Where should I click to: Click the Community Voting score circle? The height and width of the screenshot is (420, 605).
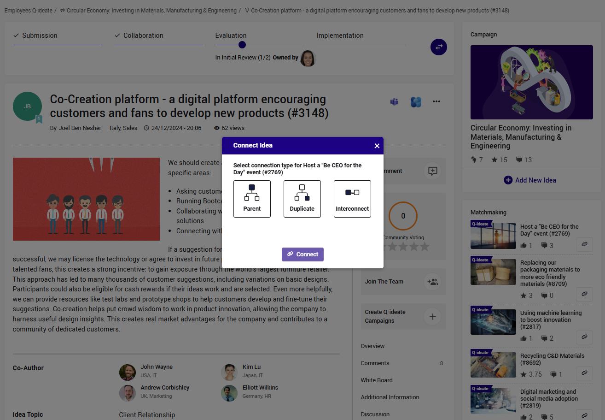[x=403, y=216]
